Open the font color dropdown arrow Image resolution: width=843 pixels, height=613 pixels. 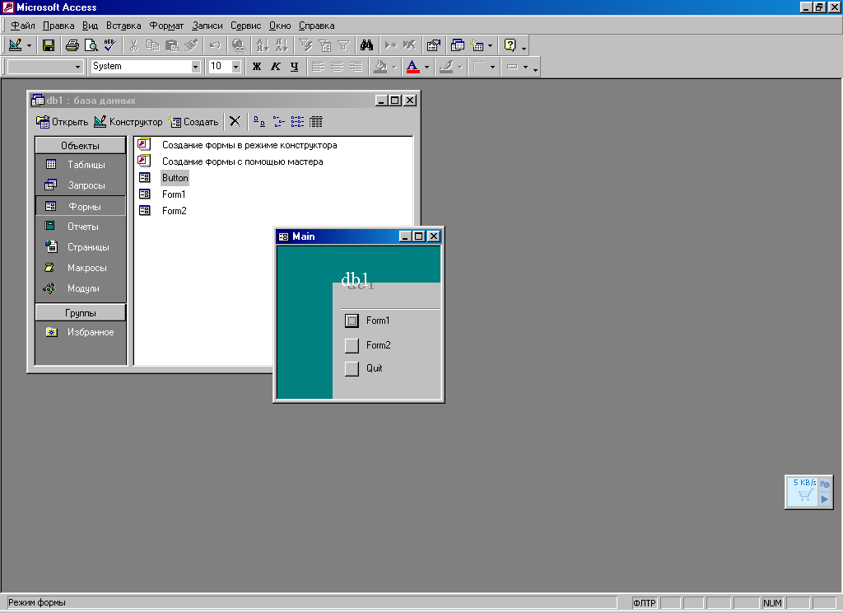[x=427, y=67]
